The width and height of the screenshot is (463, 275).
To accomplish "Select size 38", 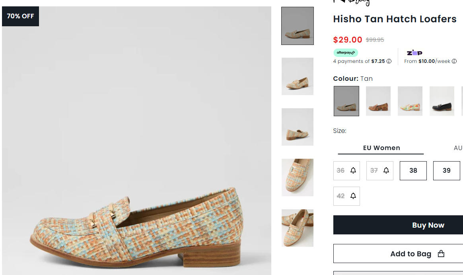I will (413, 170).
